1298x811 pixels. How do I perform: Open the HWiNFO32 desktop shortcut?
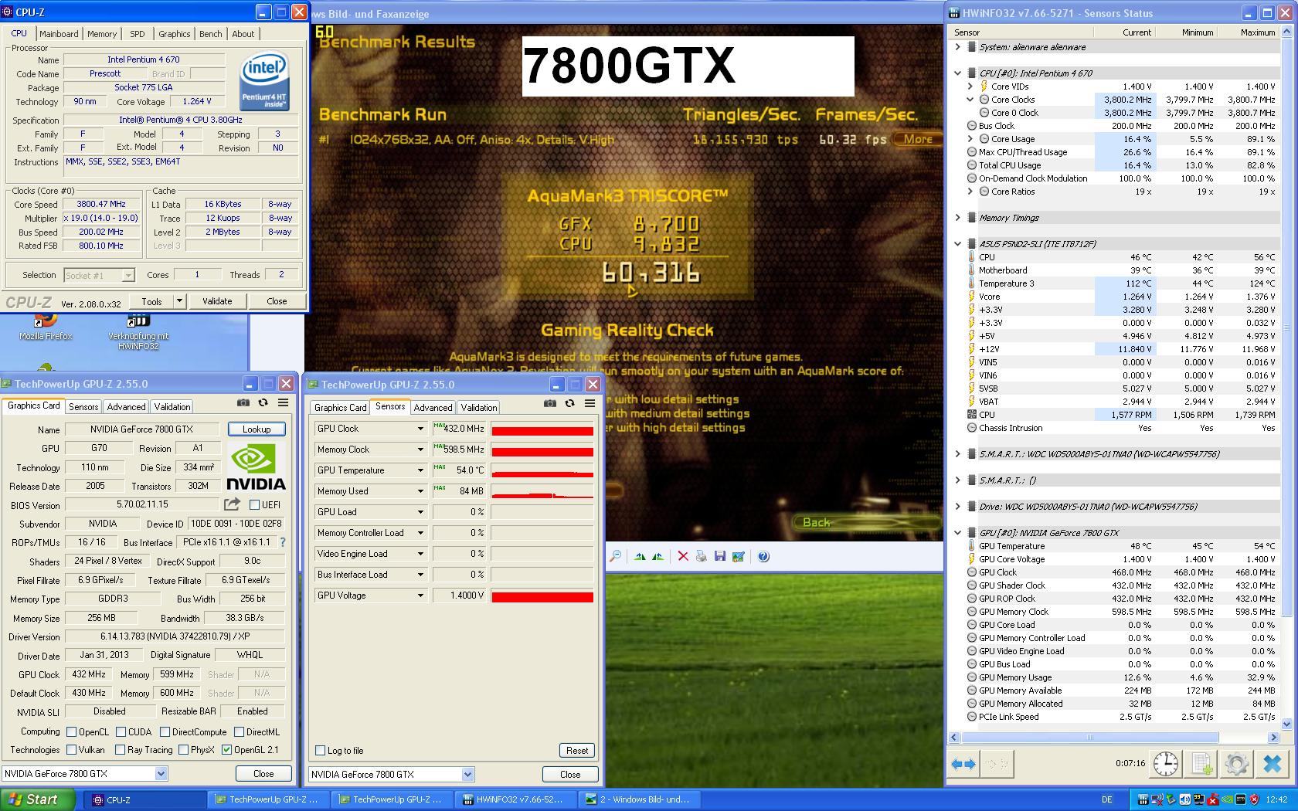[138, 333]
